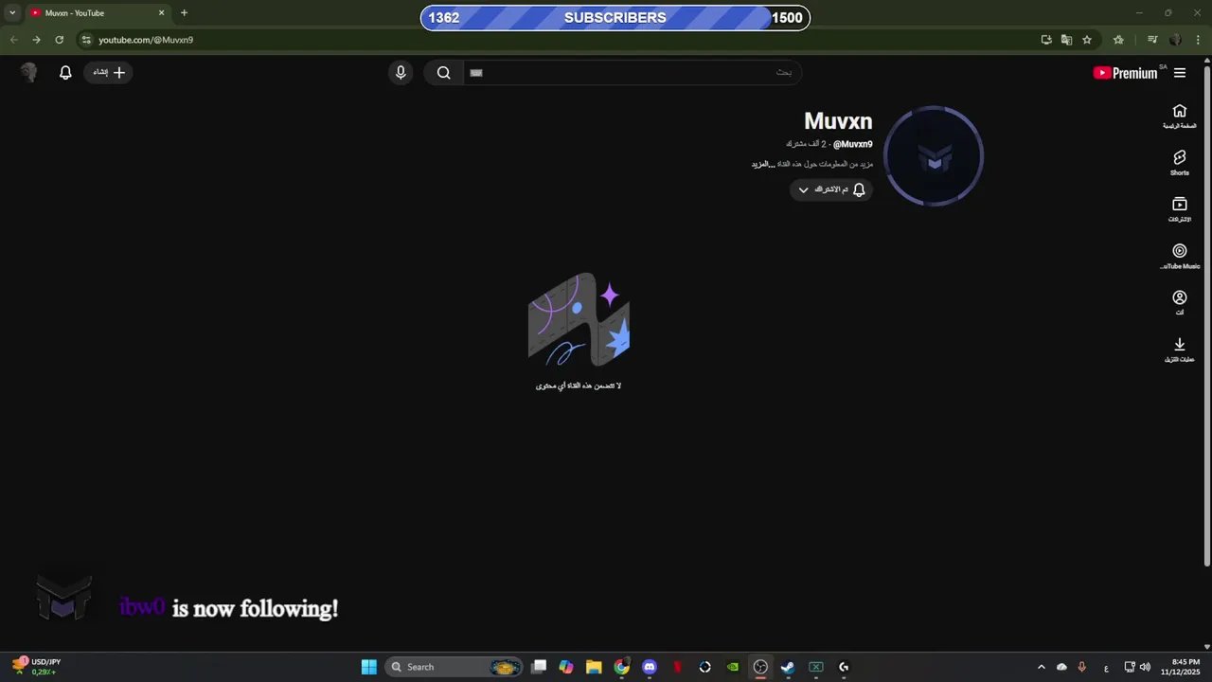
Task: Launch Copilot from the taskbar
Action: click(x=566, y=667)
